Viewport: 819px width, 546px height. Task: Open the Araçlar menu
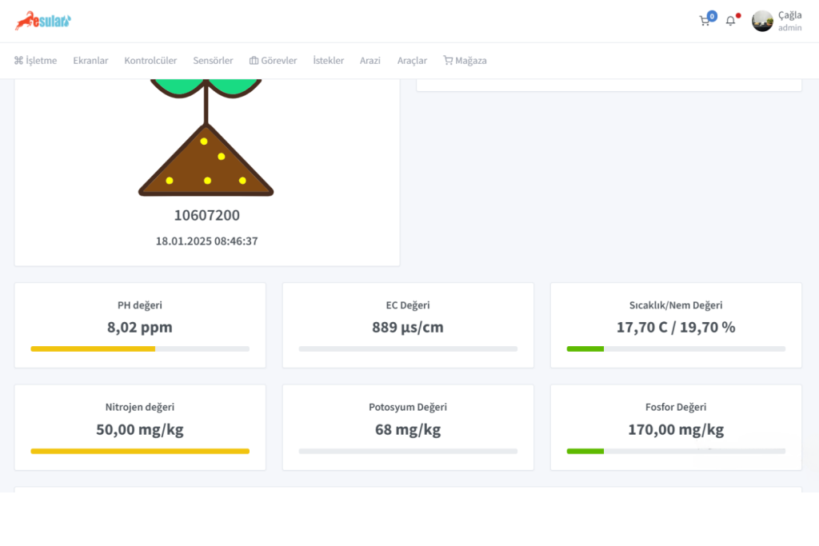click(412, 60)
